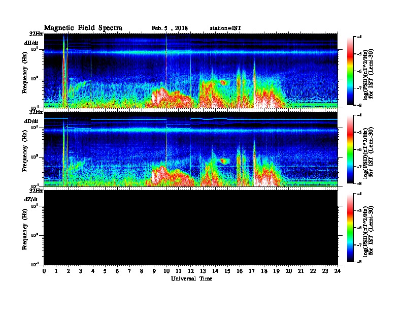Click the "dZ/dt" panel label

coord(31,199)
